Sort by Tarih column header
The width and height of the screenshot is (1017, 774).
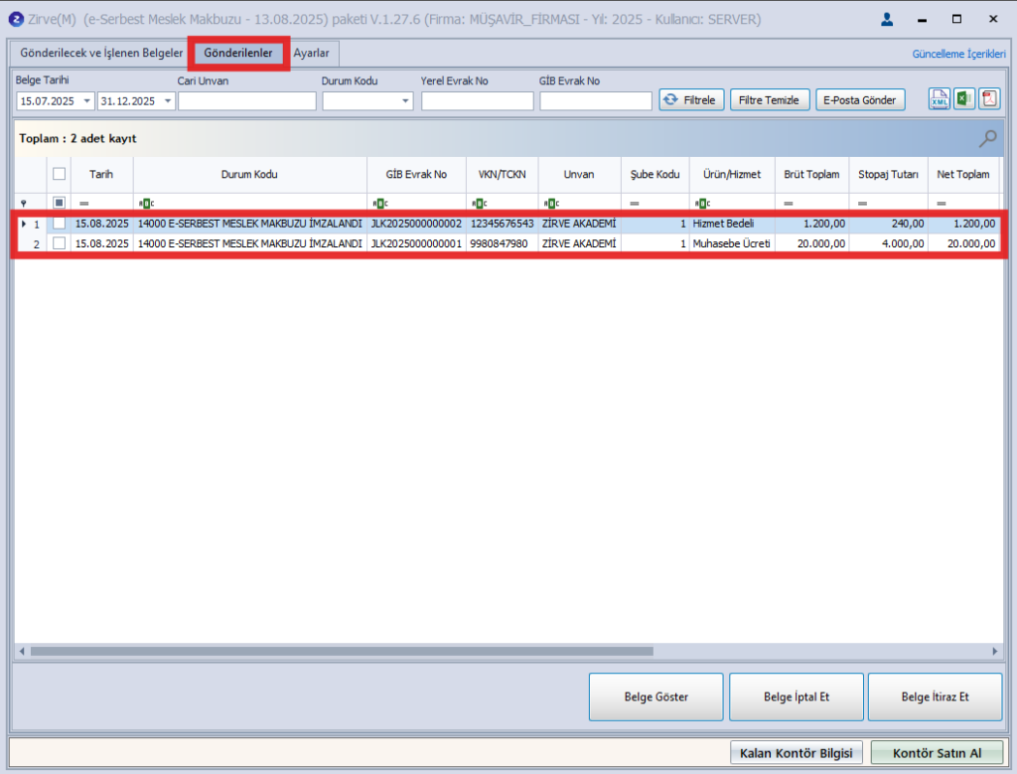(102, 175)
